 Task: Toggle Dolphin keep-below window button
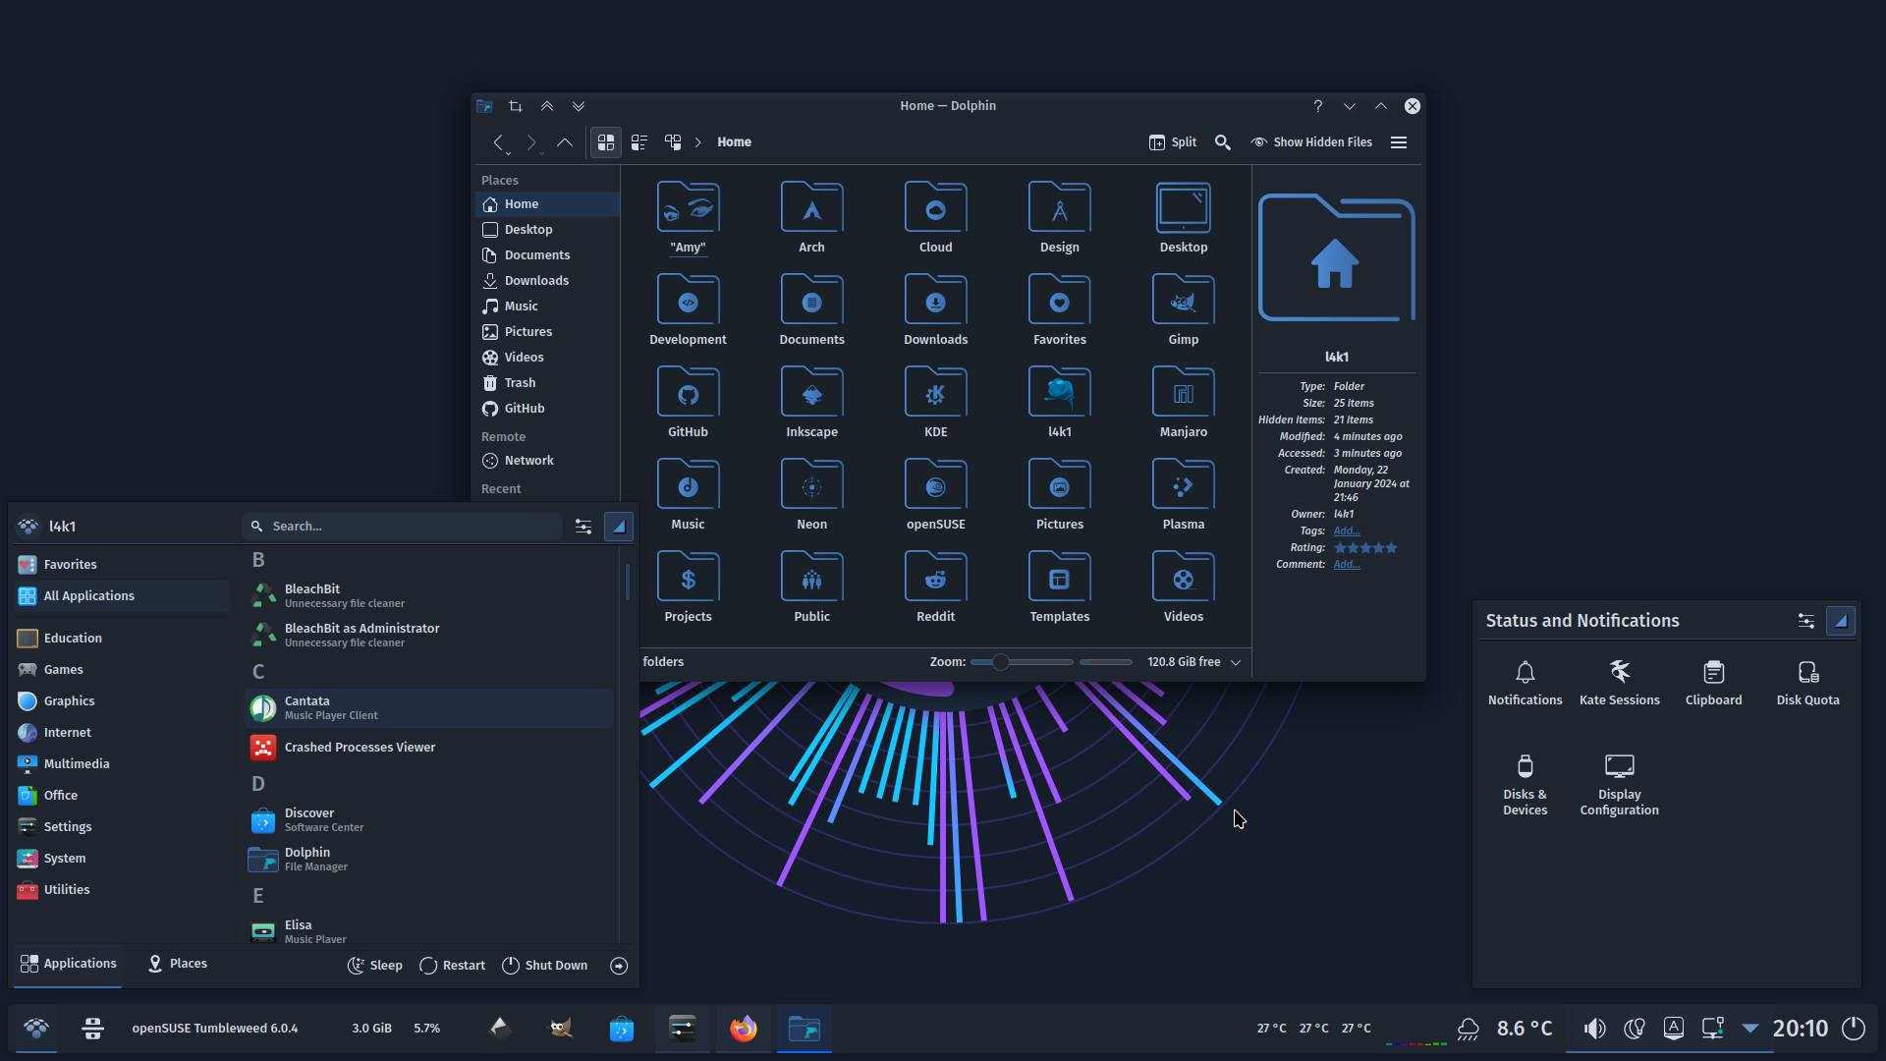[x=579, y=106]
